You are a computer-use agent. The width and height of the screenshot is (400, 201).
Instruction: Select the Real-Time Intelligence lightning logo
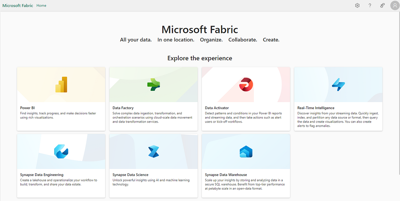(x=338, y=85)
